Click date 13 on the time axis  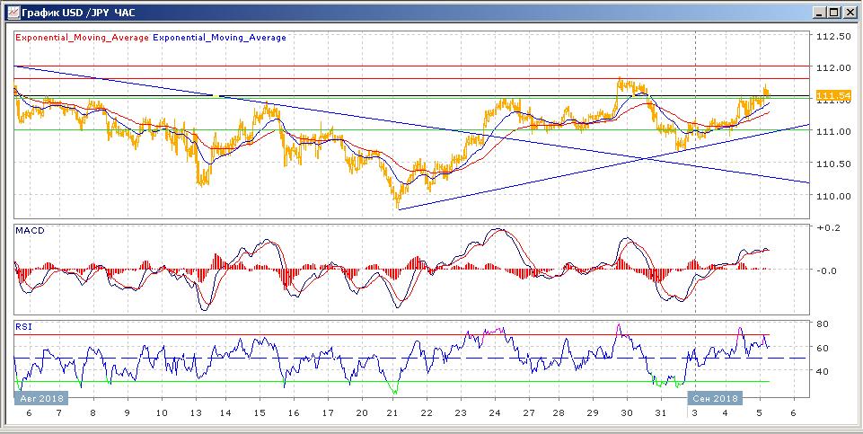[196, 413]
